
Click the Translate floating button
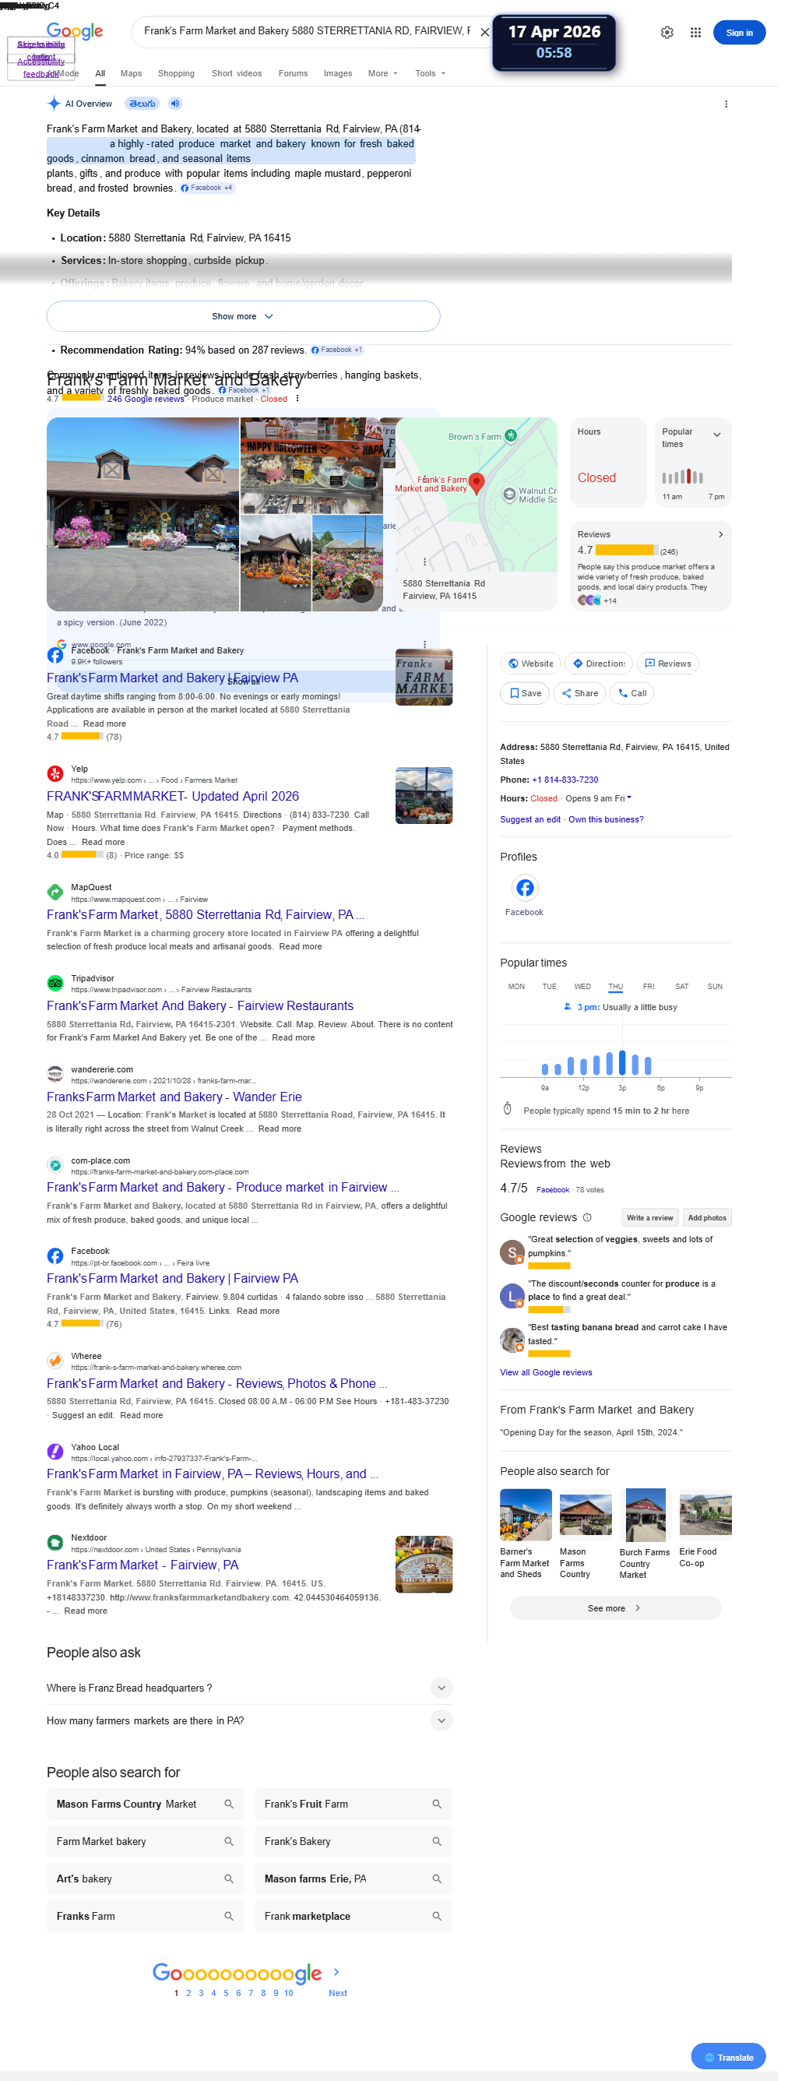pyautogui.click(x=728, y=2058)
